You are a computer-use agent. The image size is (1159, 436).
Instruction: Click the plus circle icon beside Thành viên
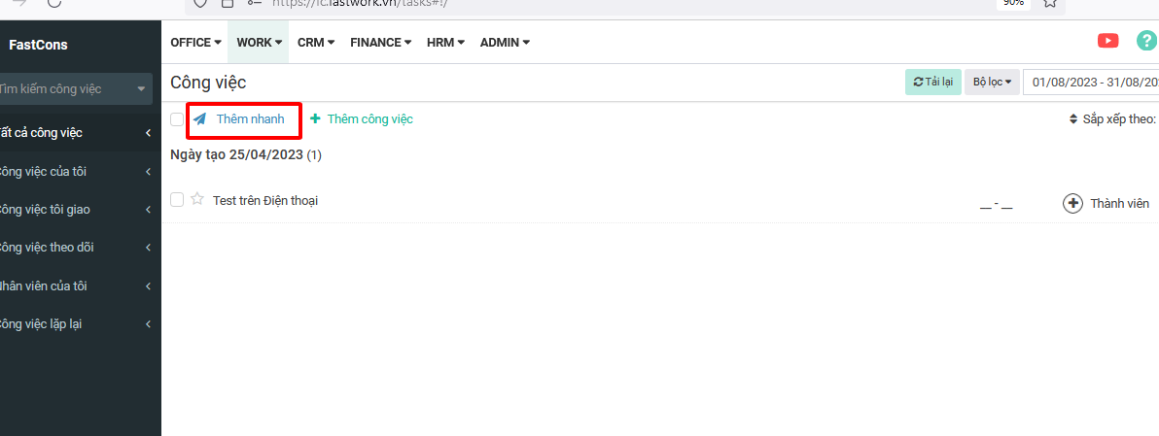1072,203
